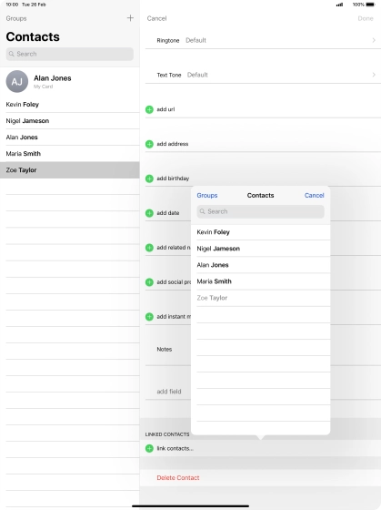Screen dimensions: 381x510
Task: Focus the popover Search field
Action: (x=260, y=211)
